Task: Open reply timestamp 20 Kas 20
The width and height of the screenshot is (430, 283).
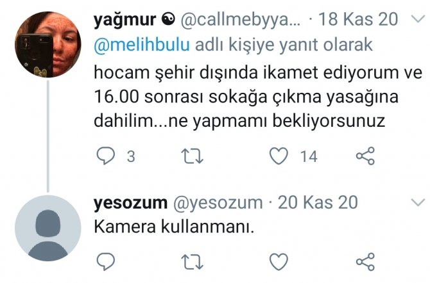Action: pyautogui.click(x=318, y=202)
